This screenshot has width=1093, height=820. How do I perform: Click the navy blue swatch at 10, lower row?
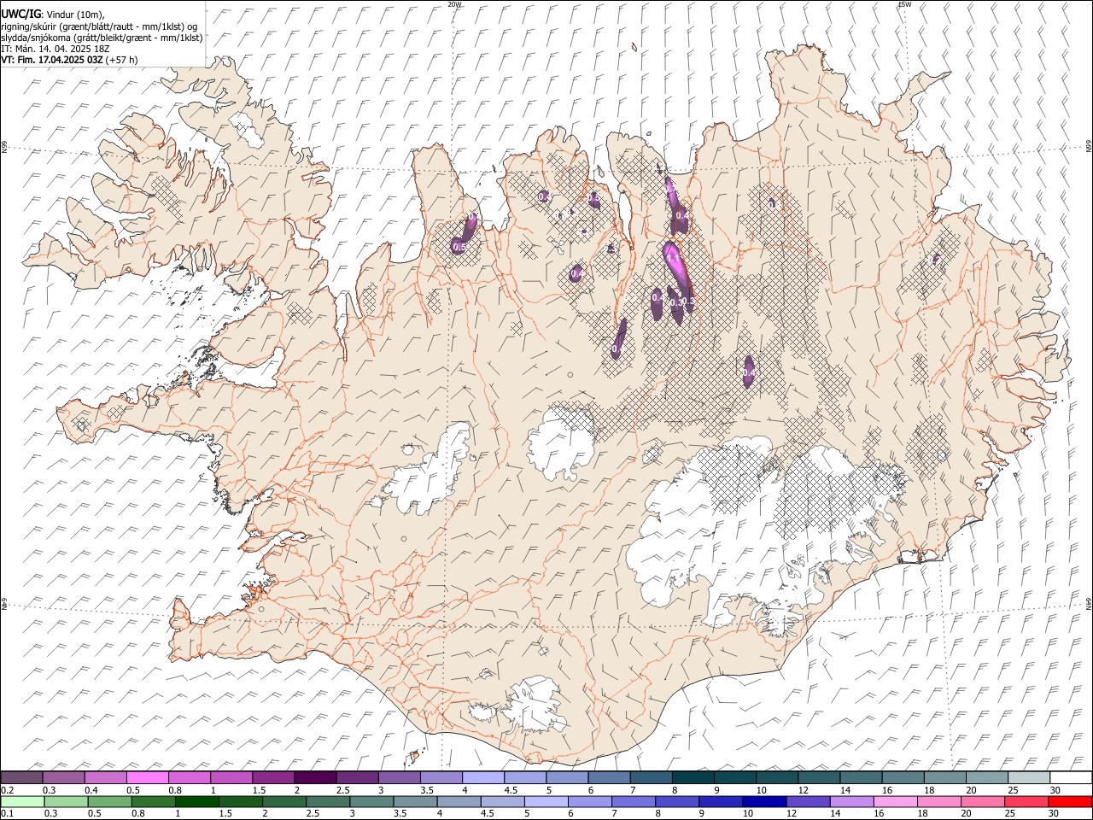click(764, 801)
